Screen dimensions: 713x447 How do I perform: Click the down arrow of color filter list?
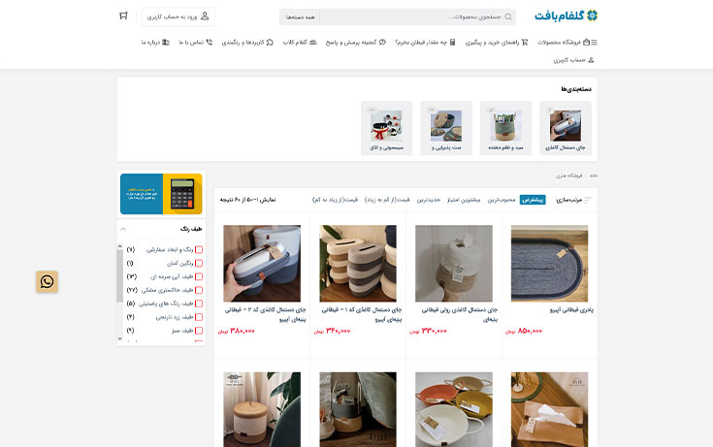(120, 338)
